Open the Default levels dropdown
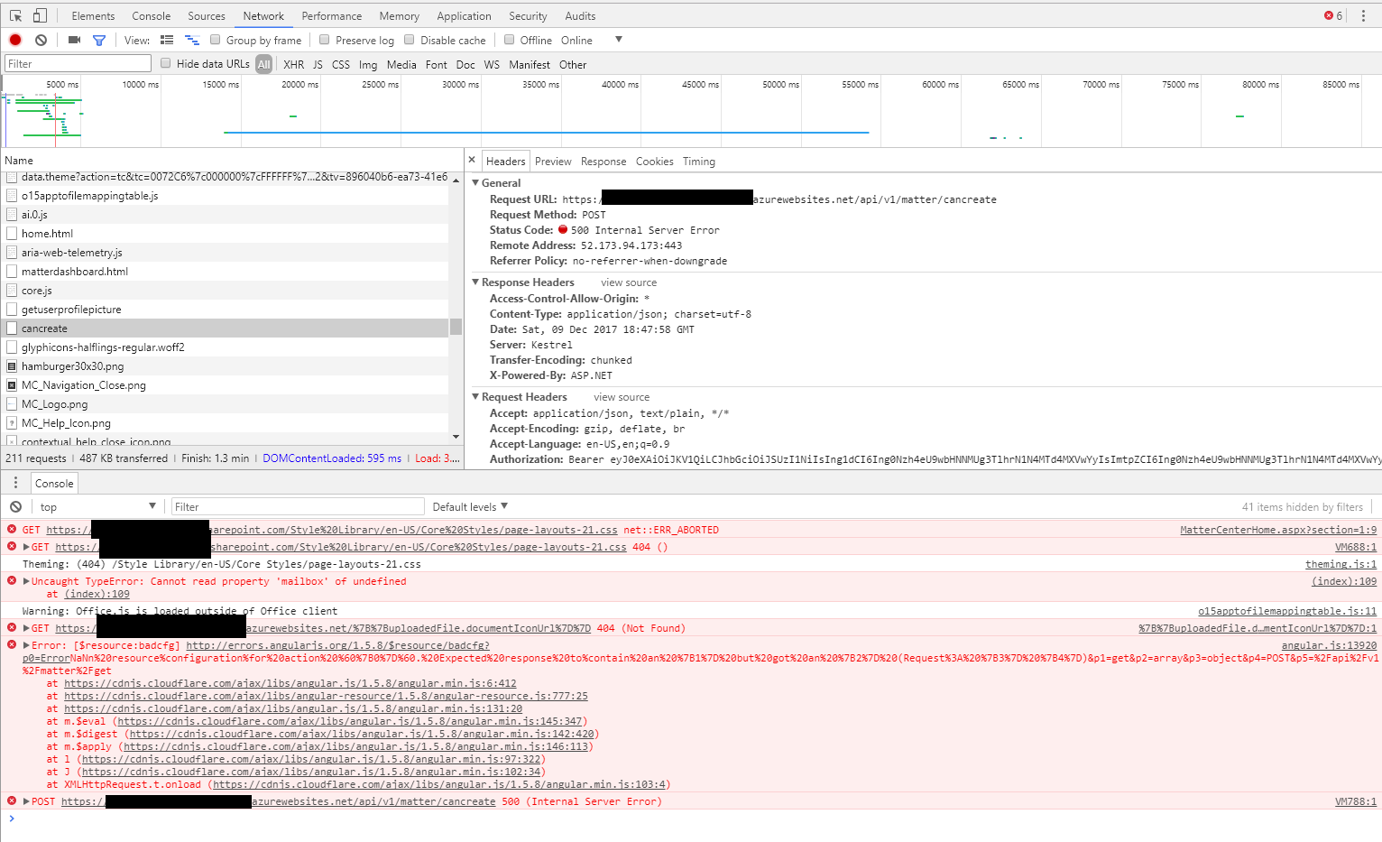Image resolution: width=1382 pixels, height=842 pixels. pos(470,506)
